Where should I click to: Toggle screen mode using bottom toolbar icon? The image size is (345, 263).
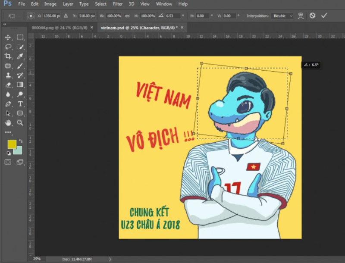[20, 162]
